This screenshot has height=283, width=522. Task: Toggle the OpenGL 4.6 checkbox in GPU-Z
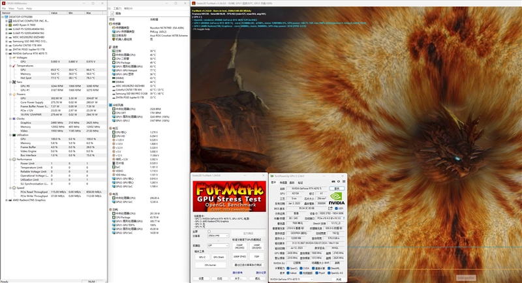[329, 273]
